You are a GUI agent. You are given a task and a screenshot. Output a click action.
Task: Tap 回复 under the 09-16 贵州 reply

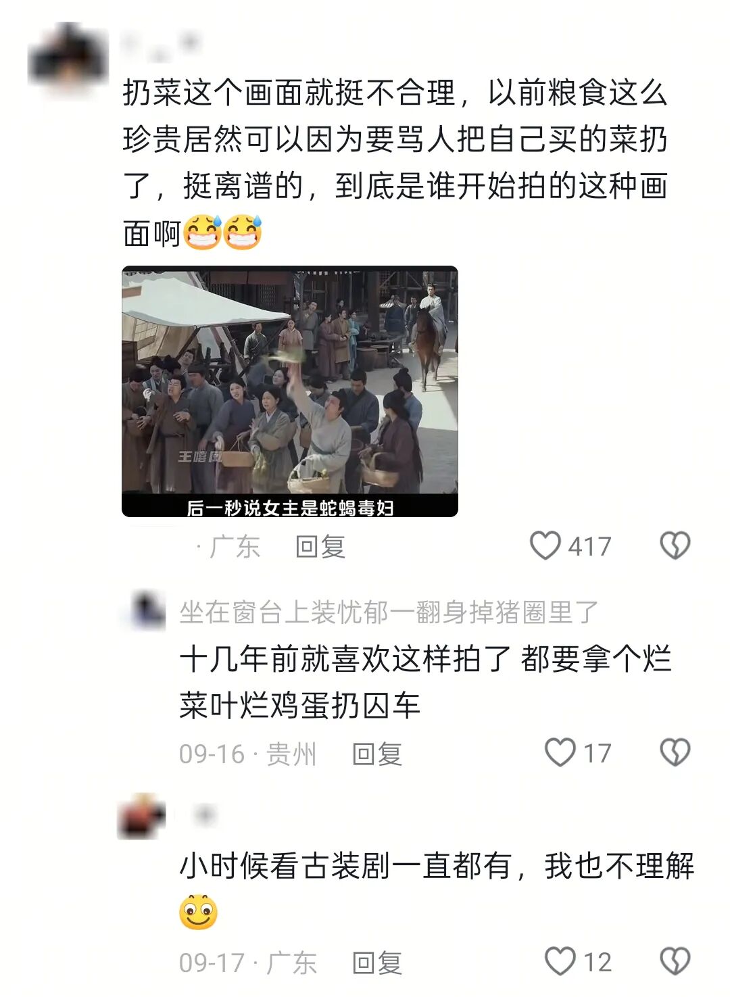click(x=377, y=754)
